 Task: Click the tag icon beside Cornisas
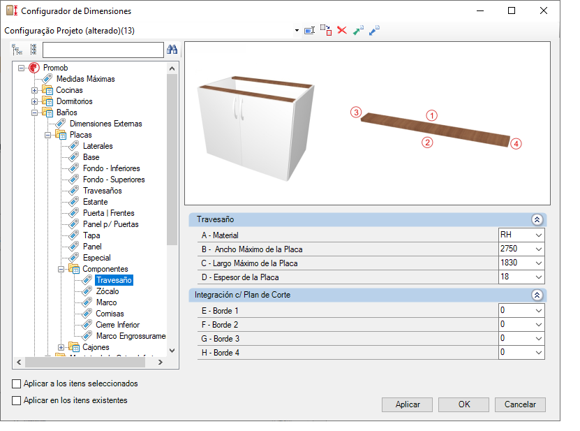tap(87, 314)
